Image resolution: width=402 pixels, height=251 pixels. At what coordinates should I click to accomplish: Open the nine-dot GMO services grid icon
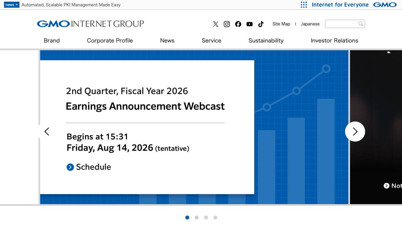coord(304,5)
